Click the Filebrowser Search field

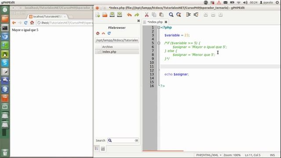123,140
